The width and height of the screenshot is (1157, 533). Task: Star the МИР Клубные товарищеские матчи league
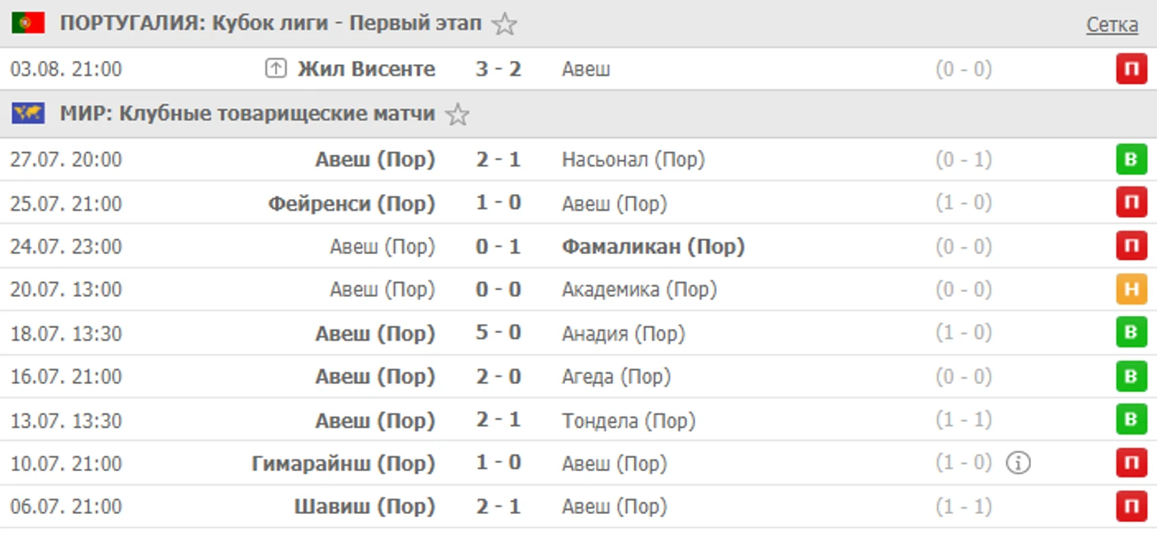pos(457,115)
